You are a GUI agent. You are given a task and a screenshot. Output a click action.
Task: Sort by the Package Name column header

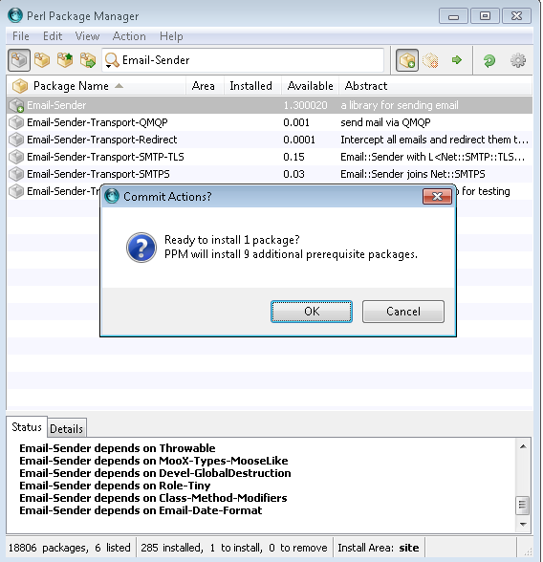point(96,86)
